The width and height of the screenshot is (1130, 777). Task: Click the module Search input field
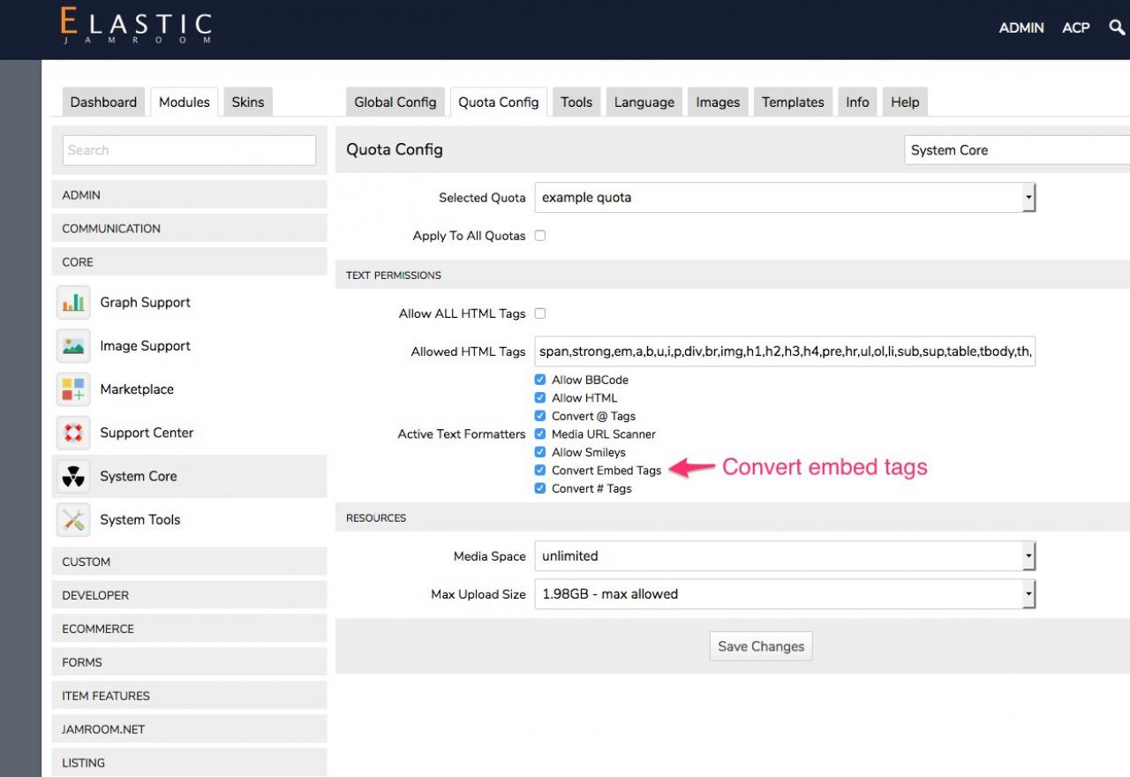(189, 150)
